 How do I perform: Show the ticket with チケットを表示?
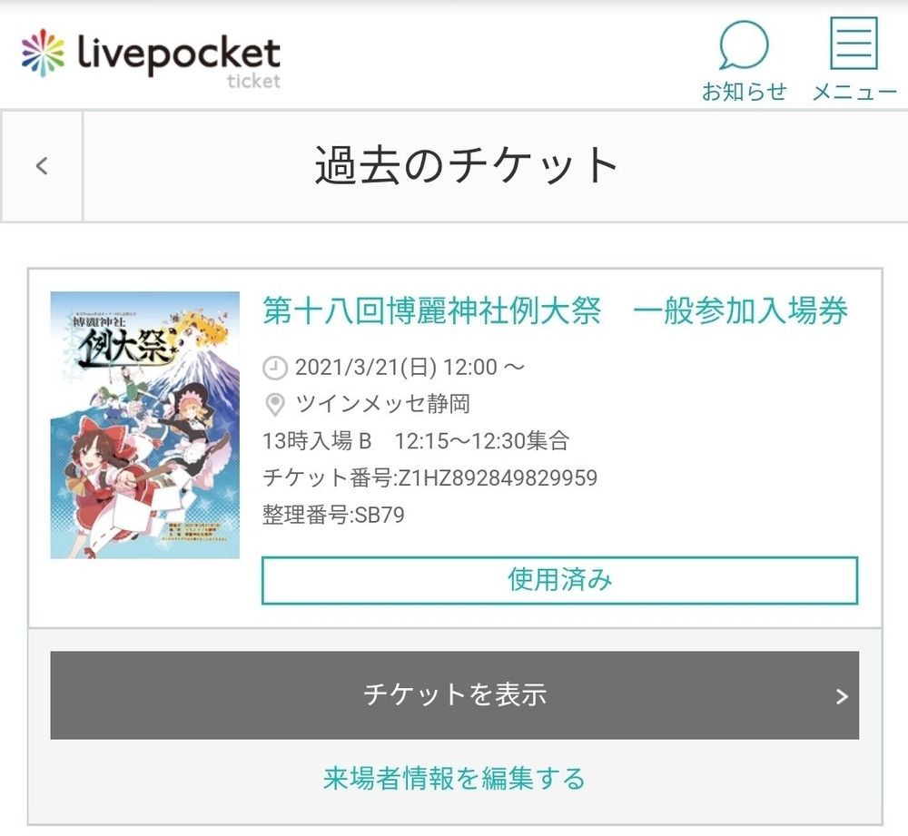[455, 694]
